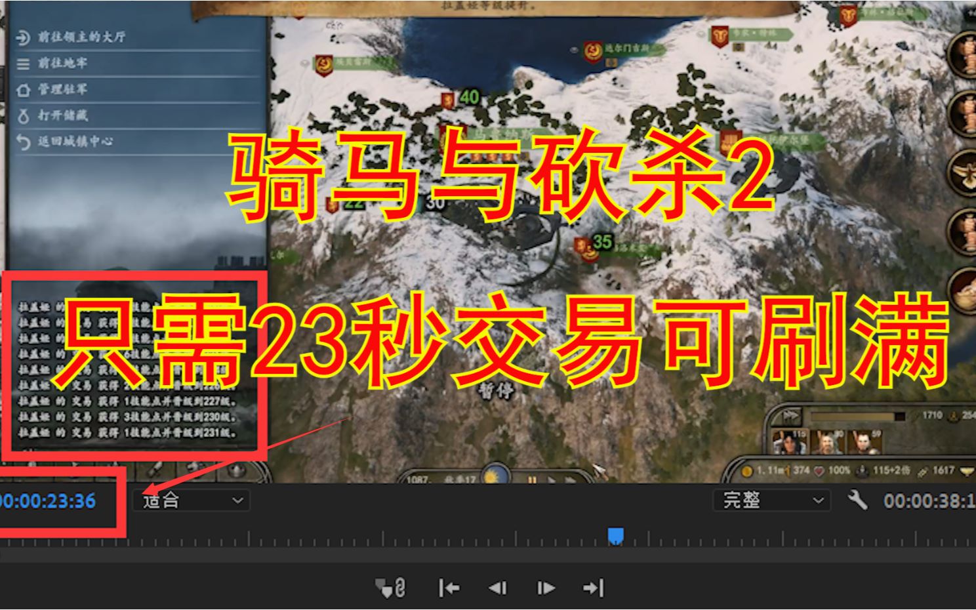
Task: Click the bars icon beside 前往地牢
Action: click(x=23, y=64)
